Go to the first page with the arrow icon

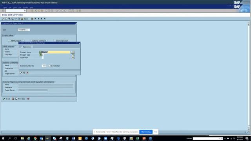[35, 19]
